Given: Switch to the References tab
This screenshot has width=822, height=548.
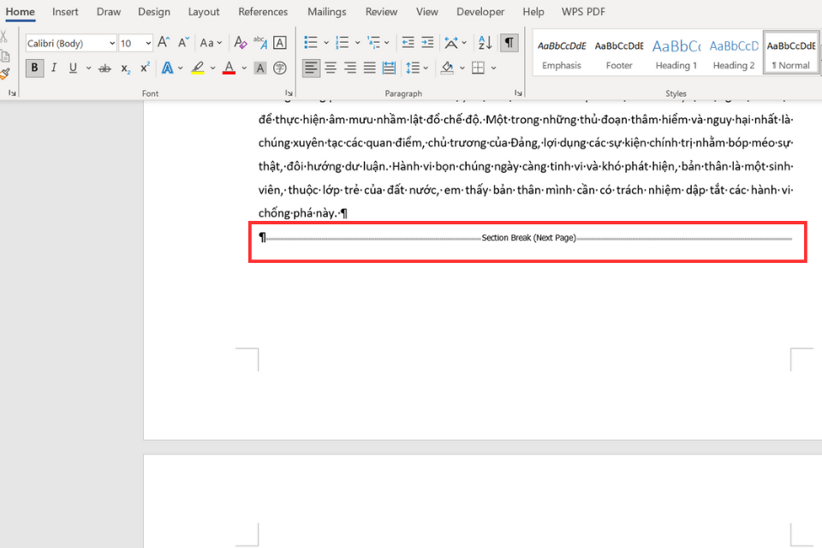Looking at the screenshot, I should [263, 11].
